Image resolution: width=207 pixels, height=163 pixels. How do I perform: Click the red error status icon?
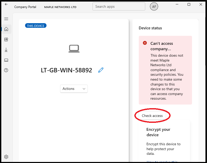click(145, 43)
